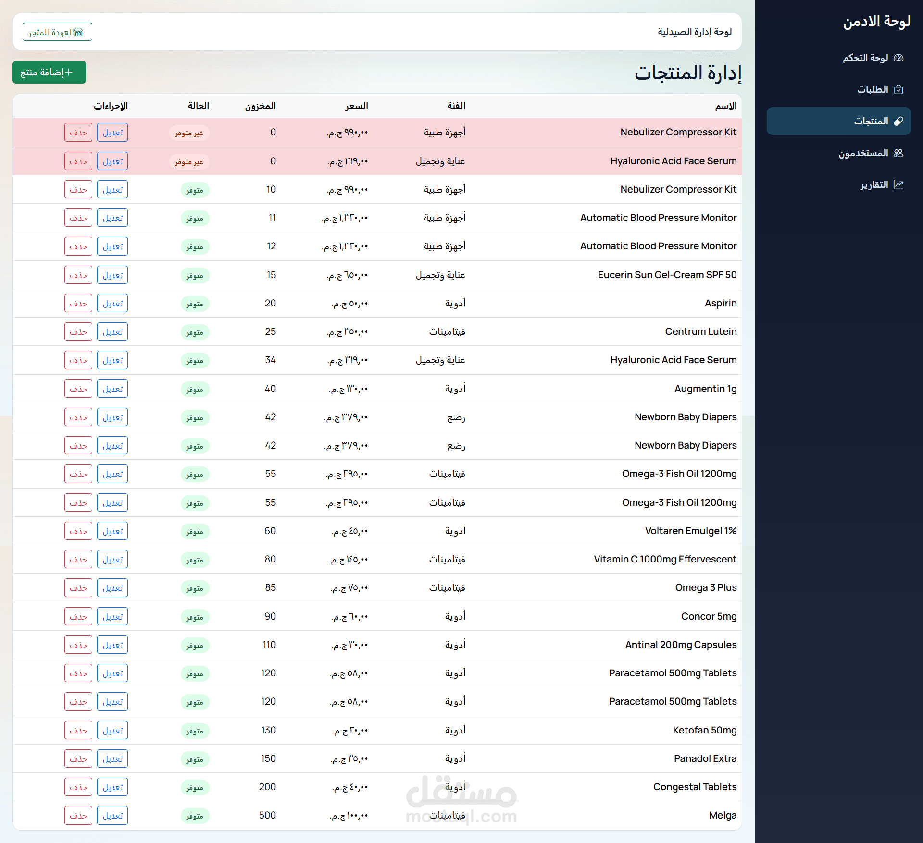Edit the Eucerin Sun Gel-Cream SPF 50
923x843 pixels.
[x=112, y=275]
